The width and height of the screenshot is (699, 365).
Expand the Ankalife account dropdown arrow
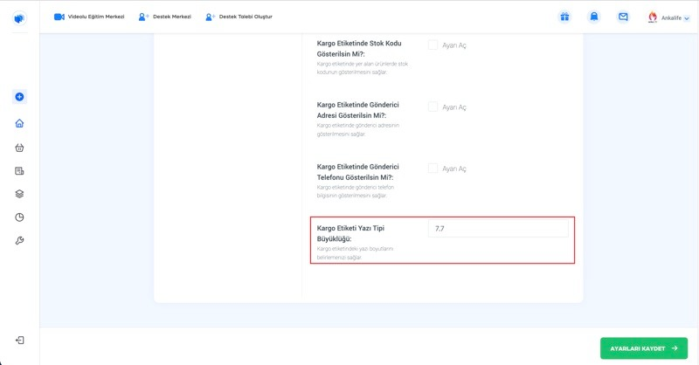coord(687,18)
